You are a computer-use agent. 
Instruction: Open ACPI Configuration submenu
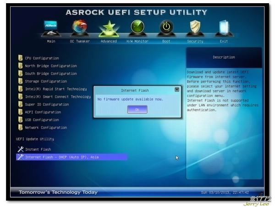point(43,112)
